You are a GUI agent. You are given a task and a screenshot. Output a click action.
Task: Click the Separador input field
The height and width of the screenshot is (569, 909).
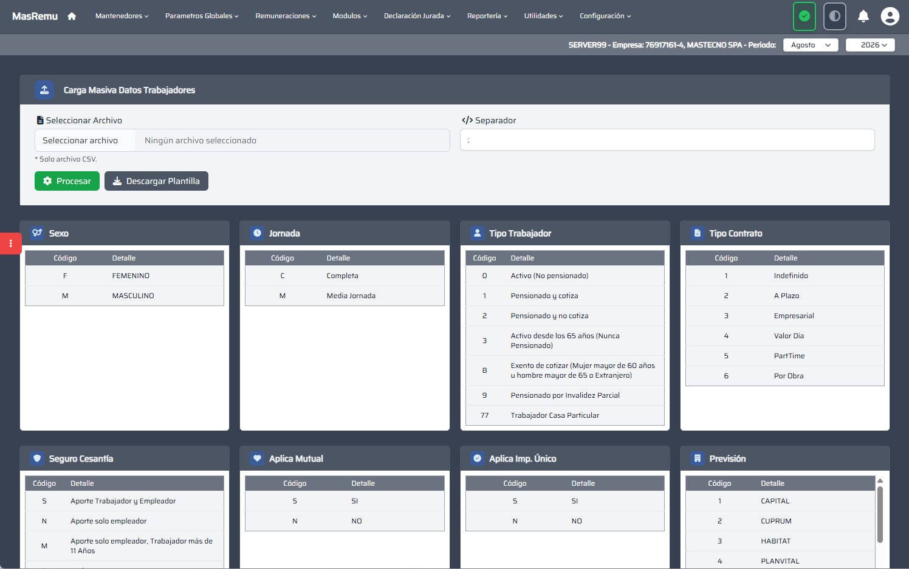click(667, 140)
